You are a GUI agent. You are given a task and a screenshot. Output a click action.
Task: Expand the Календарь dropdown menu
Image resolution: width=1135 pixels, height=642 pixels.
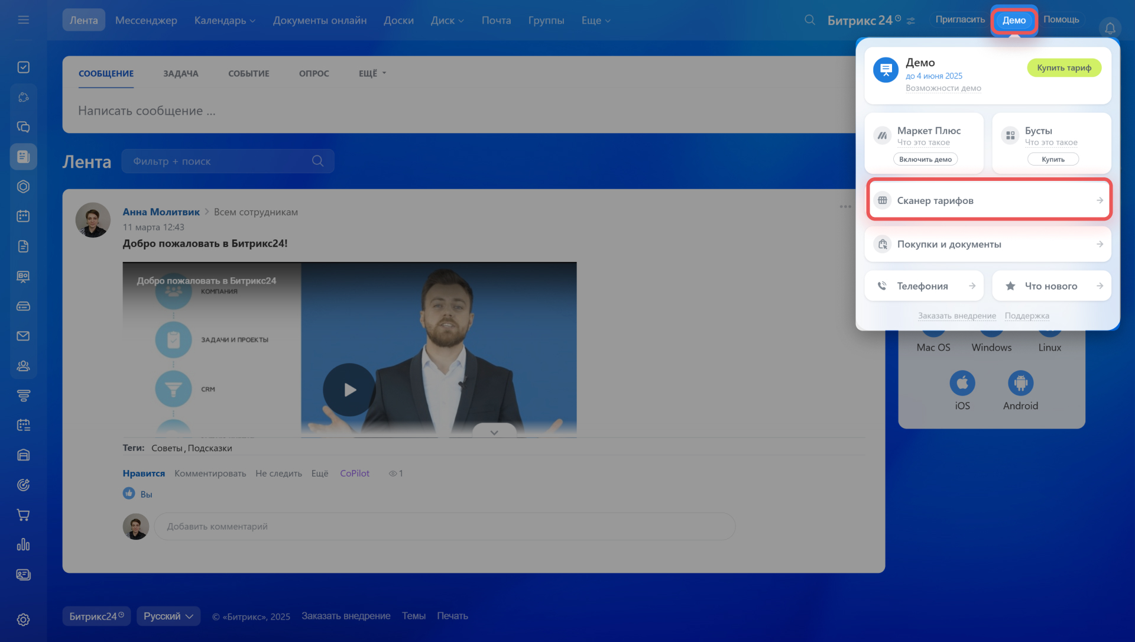click(225, 20)
